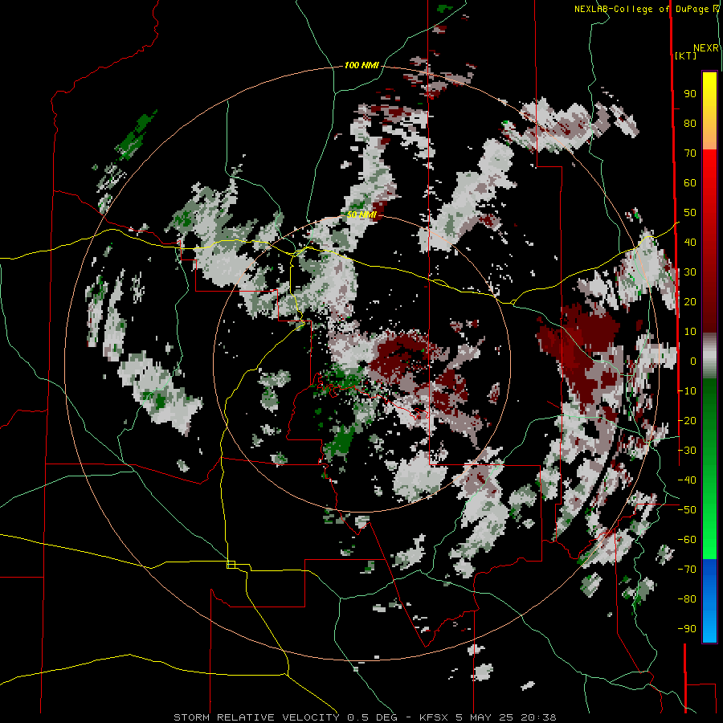Click the -90 knot scale label

click(687, 629)
